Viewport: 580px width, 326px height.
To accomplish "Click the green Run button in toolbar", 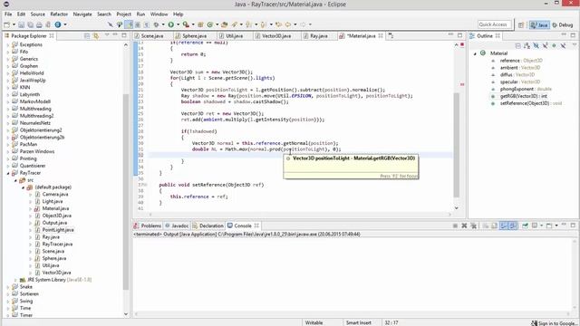I will (171, 24).
